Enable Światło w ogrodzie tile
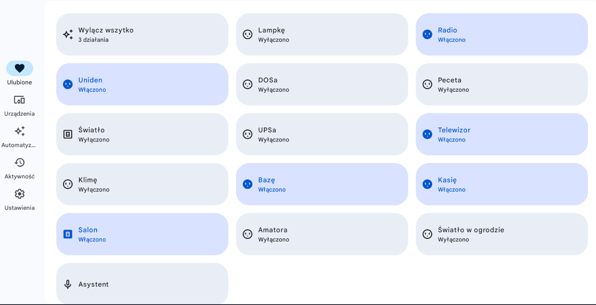Image resolution: width=596 pixels, height=305 pixels. [x=502, y=234]
